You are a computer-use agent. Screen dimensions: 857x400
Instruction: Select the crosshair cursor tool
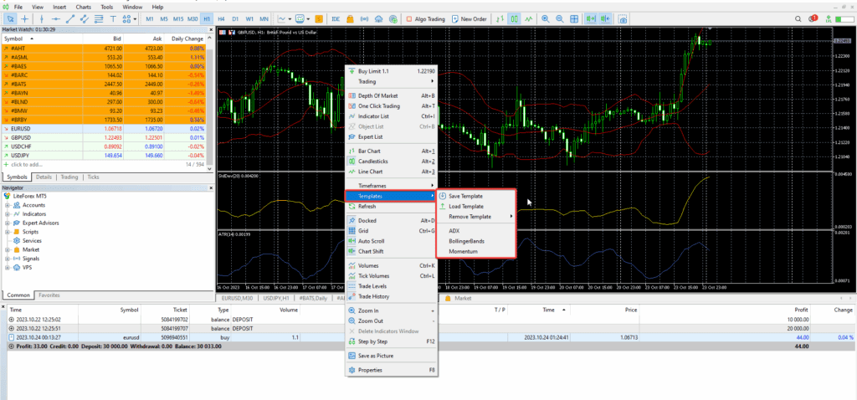click(x=24, y=18)
